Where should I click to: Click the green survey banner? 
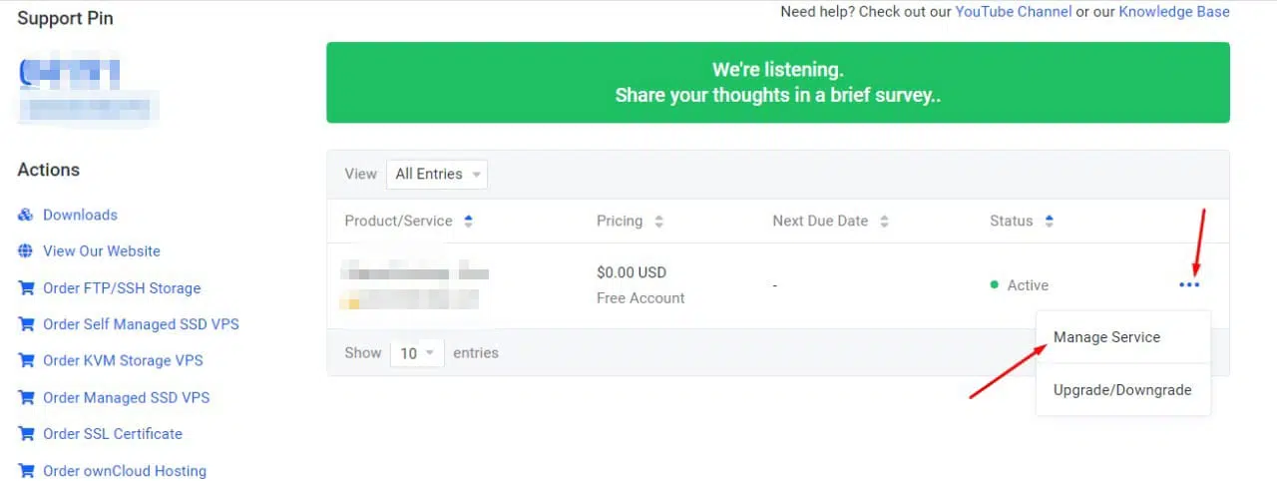778,83
